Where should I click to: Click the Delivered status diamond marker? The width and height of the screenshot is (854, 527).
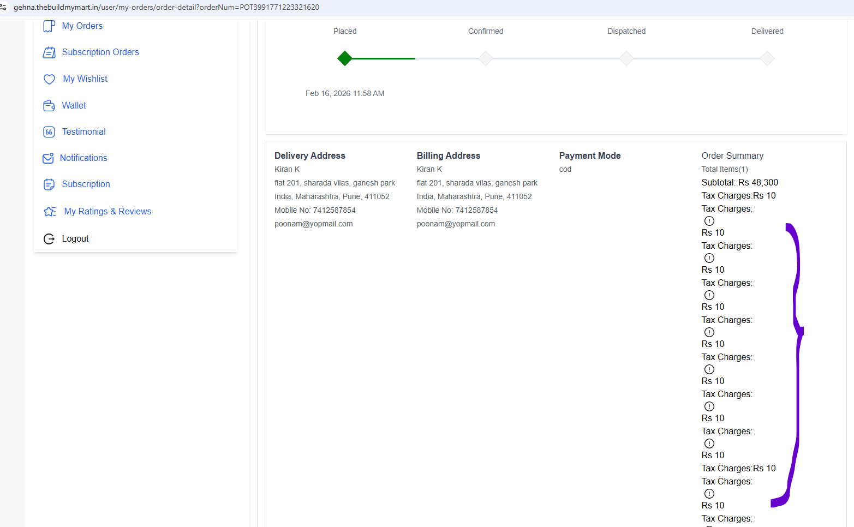[767, 58]
